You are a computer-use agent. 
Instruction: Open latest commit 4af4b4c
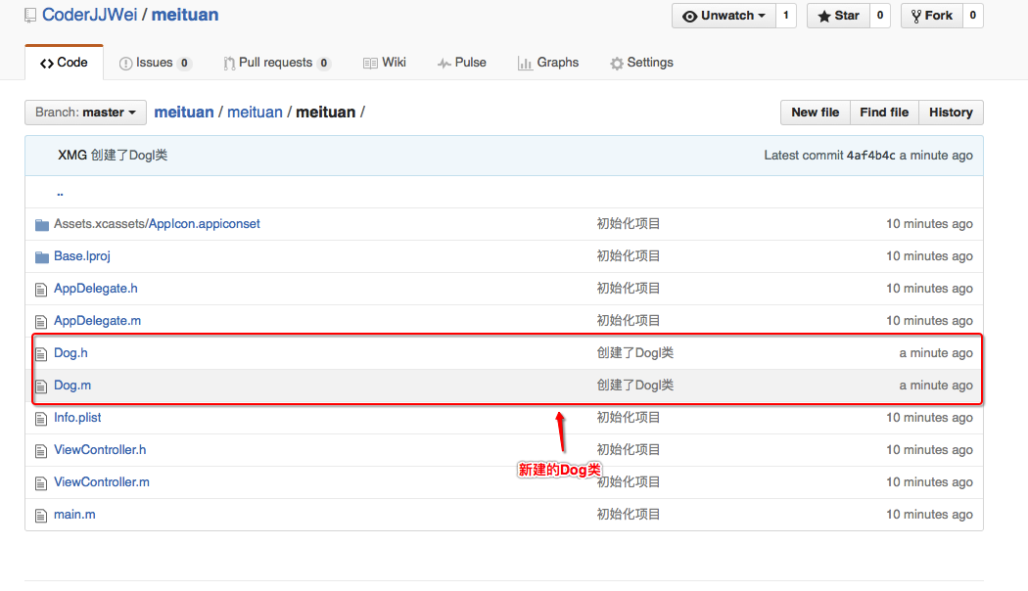click(x=870, y=156)
